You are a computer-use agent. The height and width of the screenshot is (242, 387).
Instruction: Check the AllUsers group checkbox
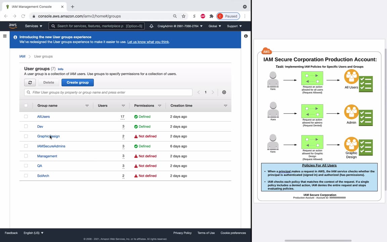pyautogui.click(x=26, y=116)
